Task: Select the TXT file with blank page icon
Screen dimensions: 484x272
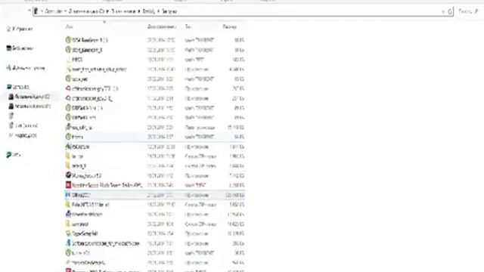Action: pos(154,60)
